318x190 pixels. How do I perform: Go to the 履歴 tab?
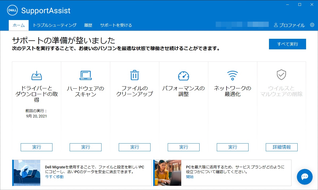(x=88, y=25)
